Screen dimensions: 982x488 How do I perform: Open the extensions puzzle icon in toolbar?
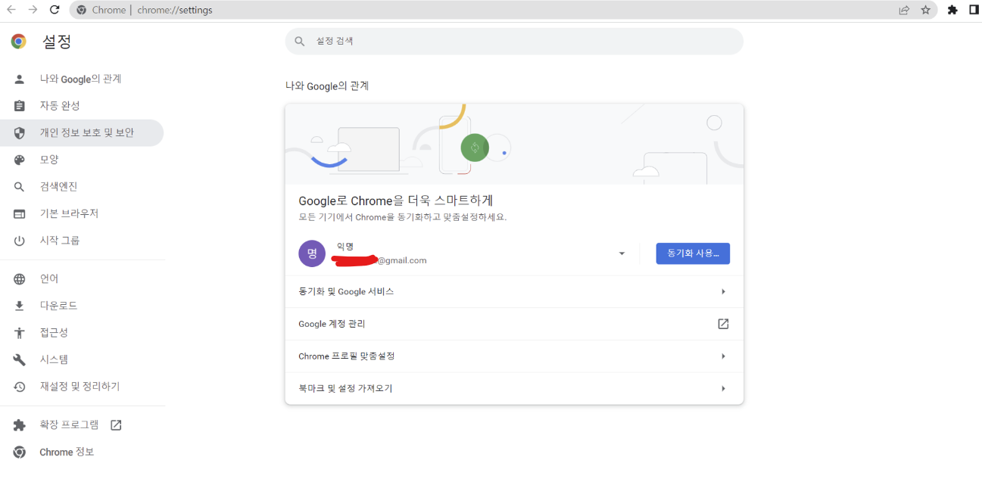pos(952,10)
